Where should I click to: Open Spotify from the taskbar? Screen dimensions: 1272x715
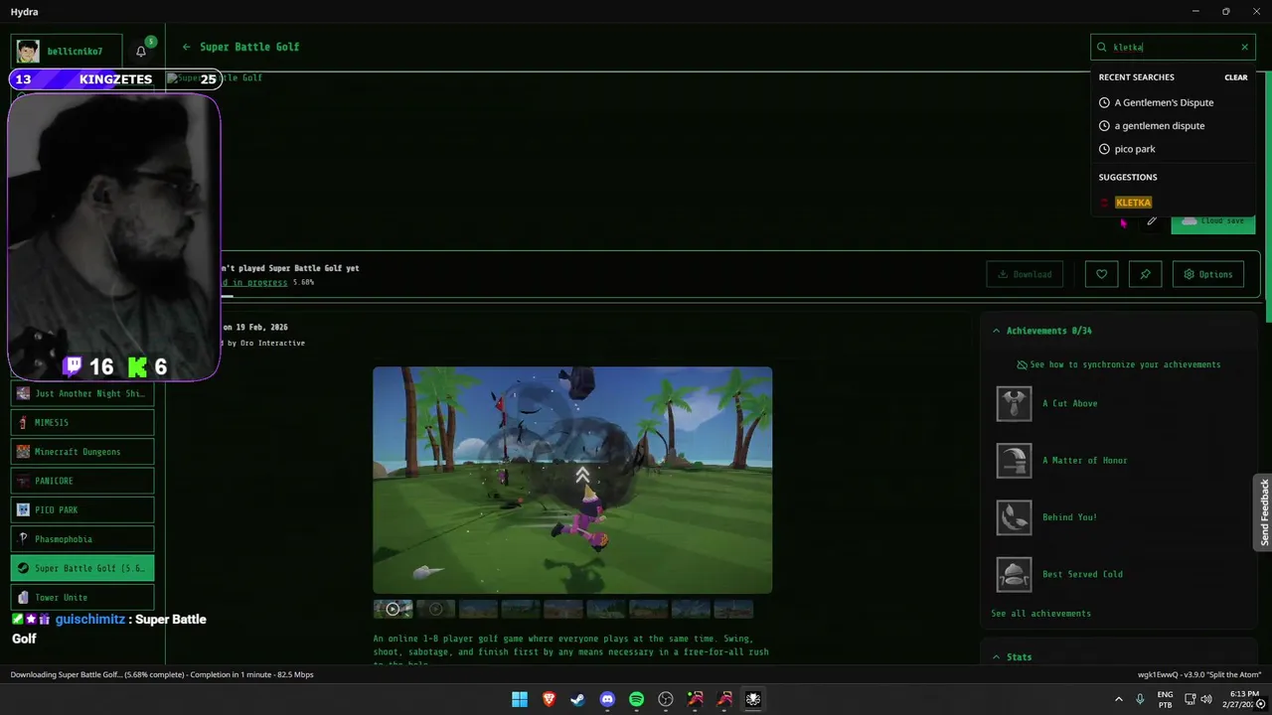click(637, 699)
